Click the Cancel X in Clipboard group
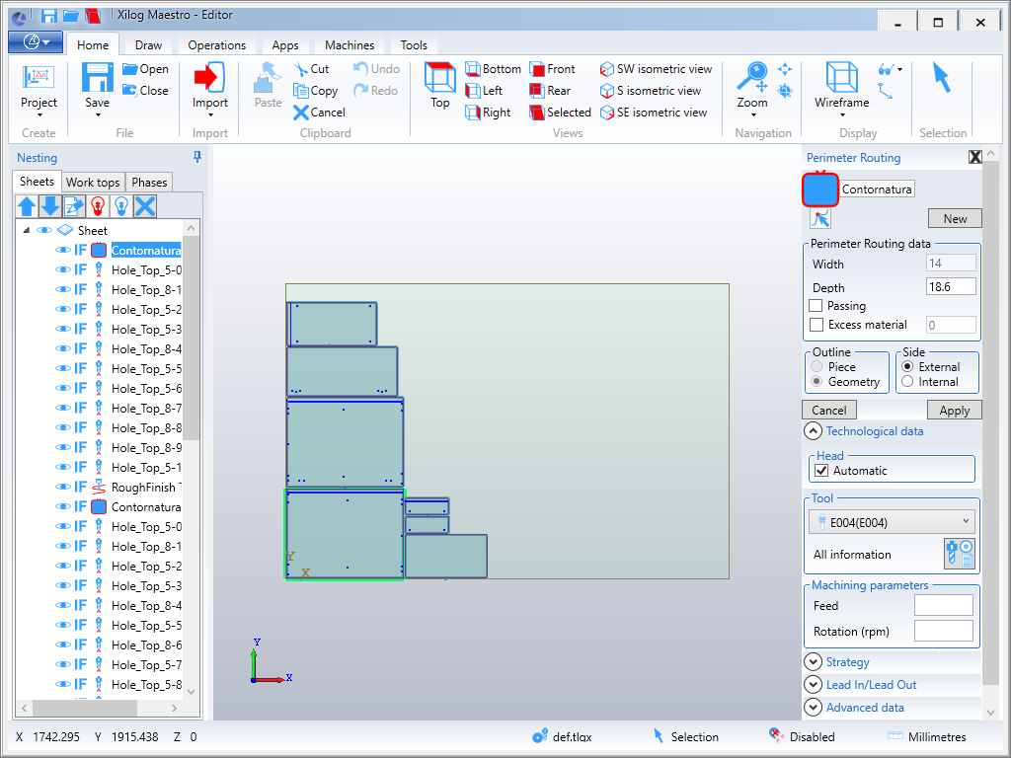Image resolution: width=1011 pixels, height=758 pixels. 300,113
